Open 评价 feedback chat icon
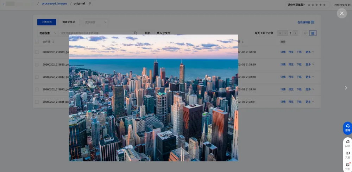Viewport: 352px width, 172px height. click(347, 166)
